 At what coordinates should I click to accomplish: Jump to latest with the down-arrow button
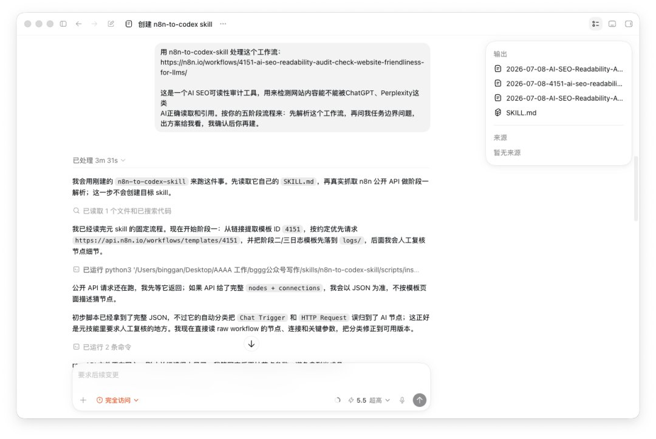point(251,344)
